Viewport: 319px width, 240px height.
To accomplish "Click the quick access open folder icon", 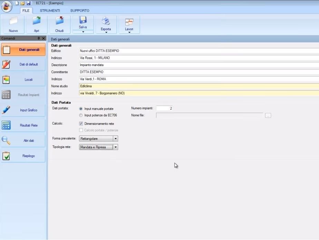I will tap(22, 3).
